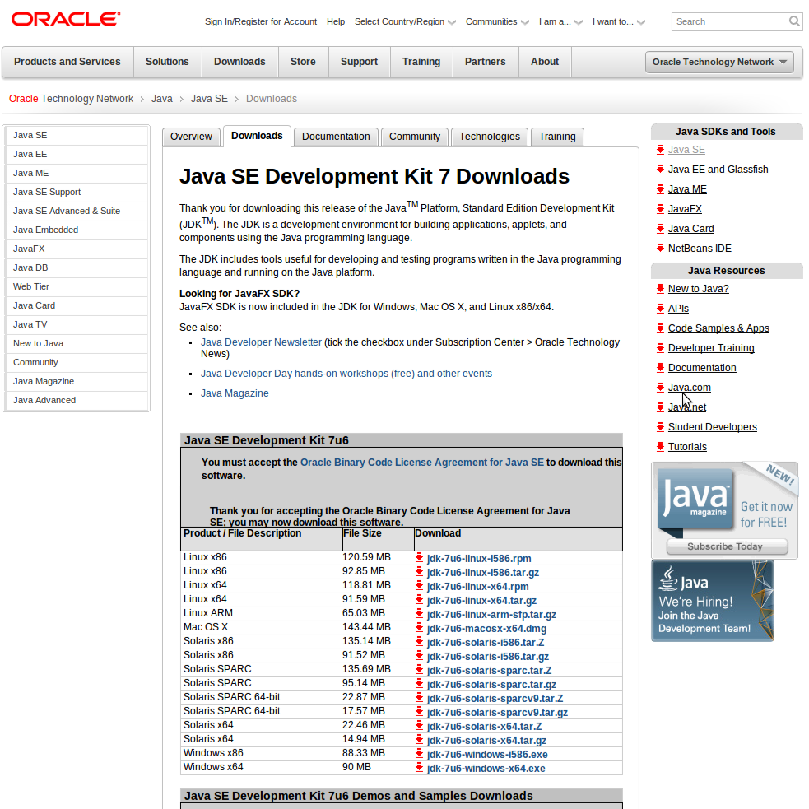Click download arrow icon beside jdk-7u6-linux-arm-sfp.tar.gz

[x=419, y=614]
